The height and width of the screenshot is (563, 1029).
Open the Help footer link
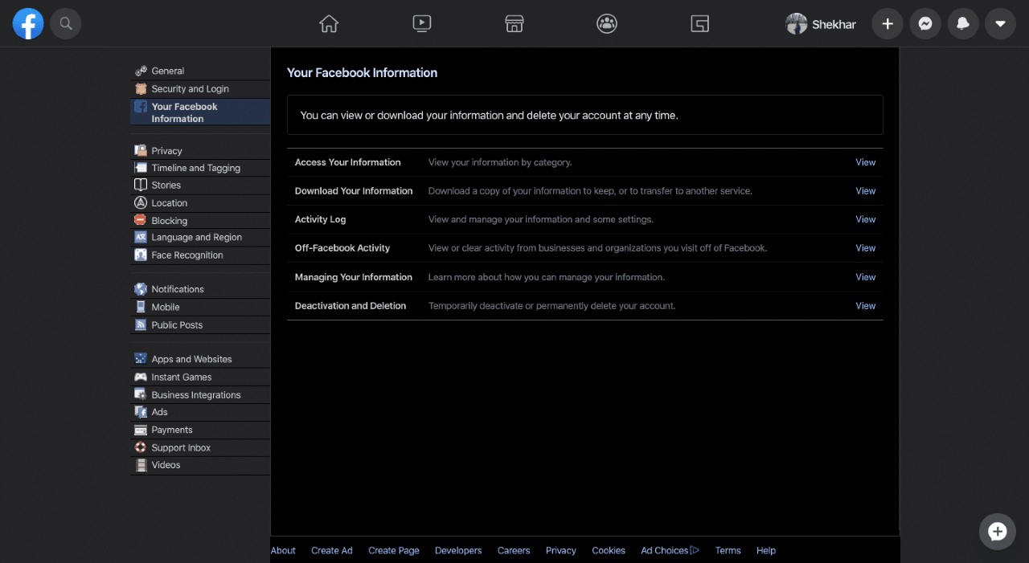pyautogui.click(x=766, y=550)
